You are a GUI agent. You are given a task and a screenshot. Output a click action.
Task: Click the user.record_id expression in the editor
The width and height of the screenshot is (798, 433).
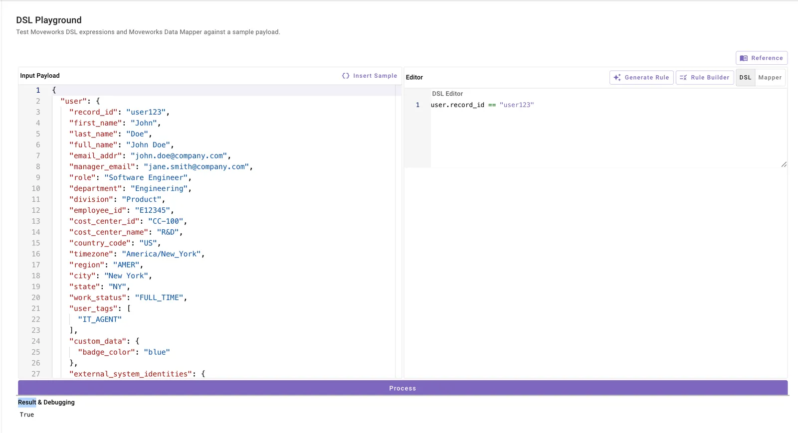(482, 105)
